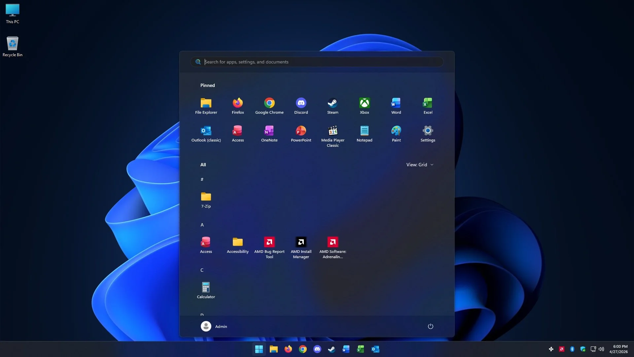Open Windows Security from the system tray
Screen dimensions: 634x357
click(x=583, y=349)
